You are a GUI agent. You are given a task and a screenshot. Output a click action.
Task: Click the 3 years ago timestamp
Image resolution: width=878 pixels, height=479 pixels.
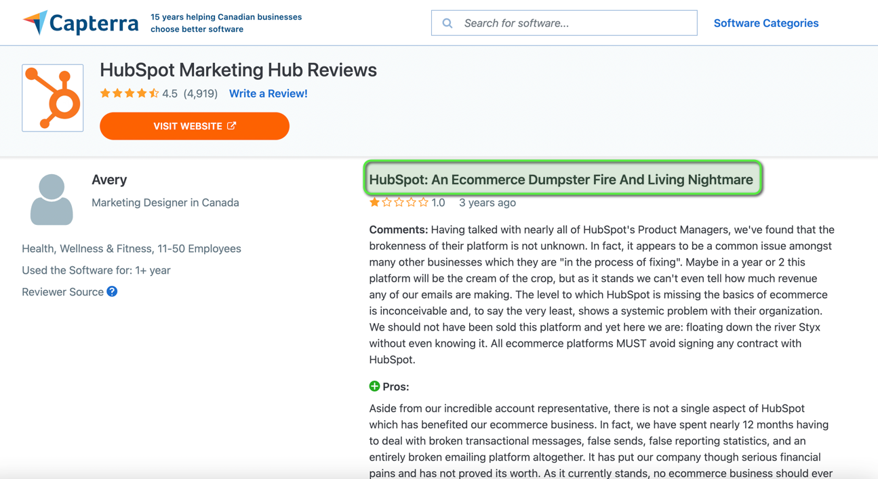487,203
